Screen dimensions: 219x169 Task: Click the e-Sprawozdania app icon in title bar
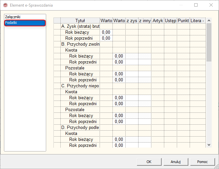(x=6, y=5)
